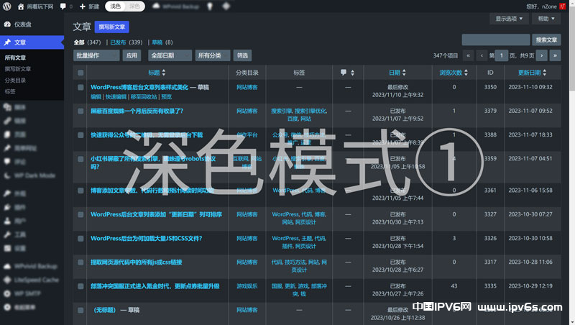The image size is (575, 325).
Task: Check the 提取网页源代码 row checkbox
Action: click(x=80, y=262)
